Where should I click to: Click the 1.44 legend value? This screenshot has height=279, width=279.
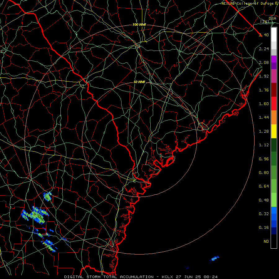(264, 117)
